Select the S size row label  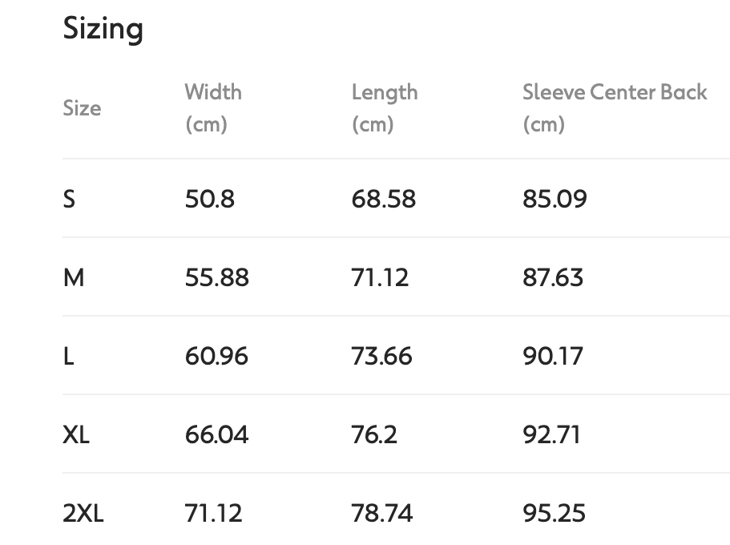69,199
